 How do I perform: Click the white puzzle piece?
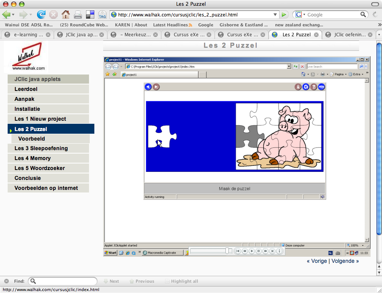pos(162,136)
